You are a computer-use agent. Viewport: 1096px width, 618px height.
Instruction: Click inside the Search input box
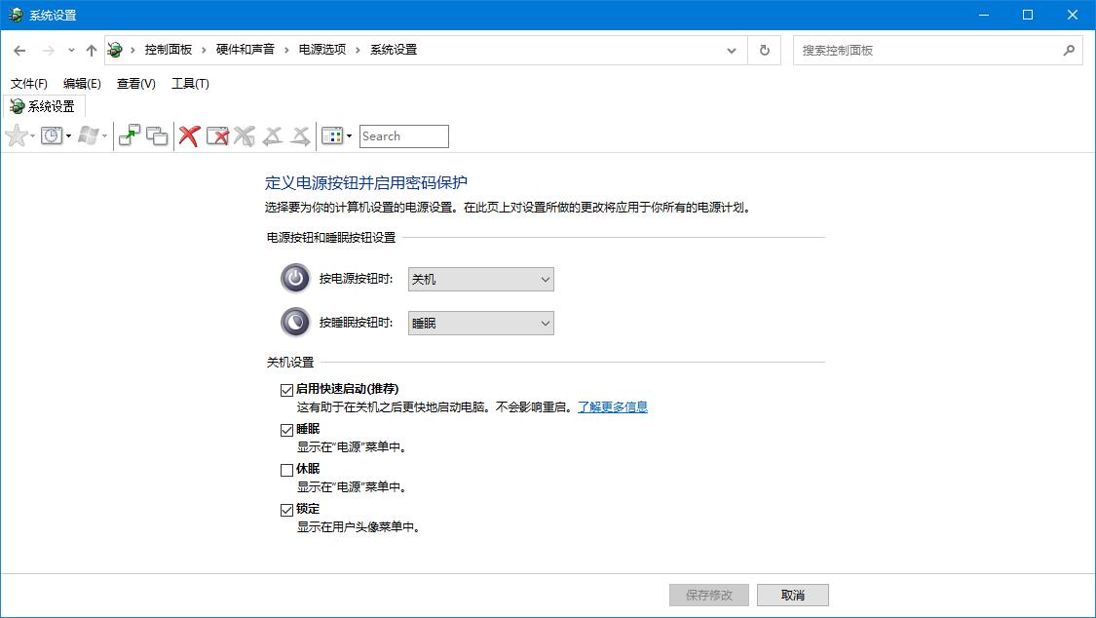(x=402, y=135)
